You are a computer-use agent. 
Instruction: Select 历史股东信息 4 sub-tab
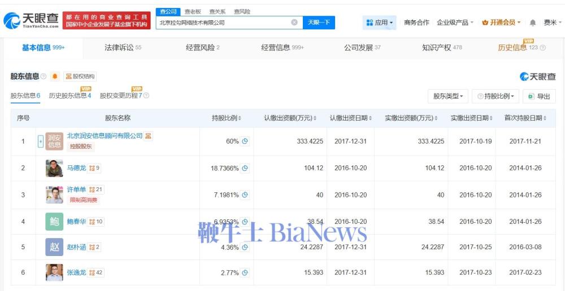(x=70, y=96)
